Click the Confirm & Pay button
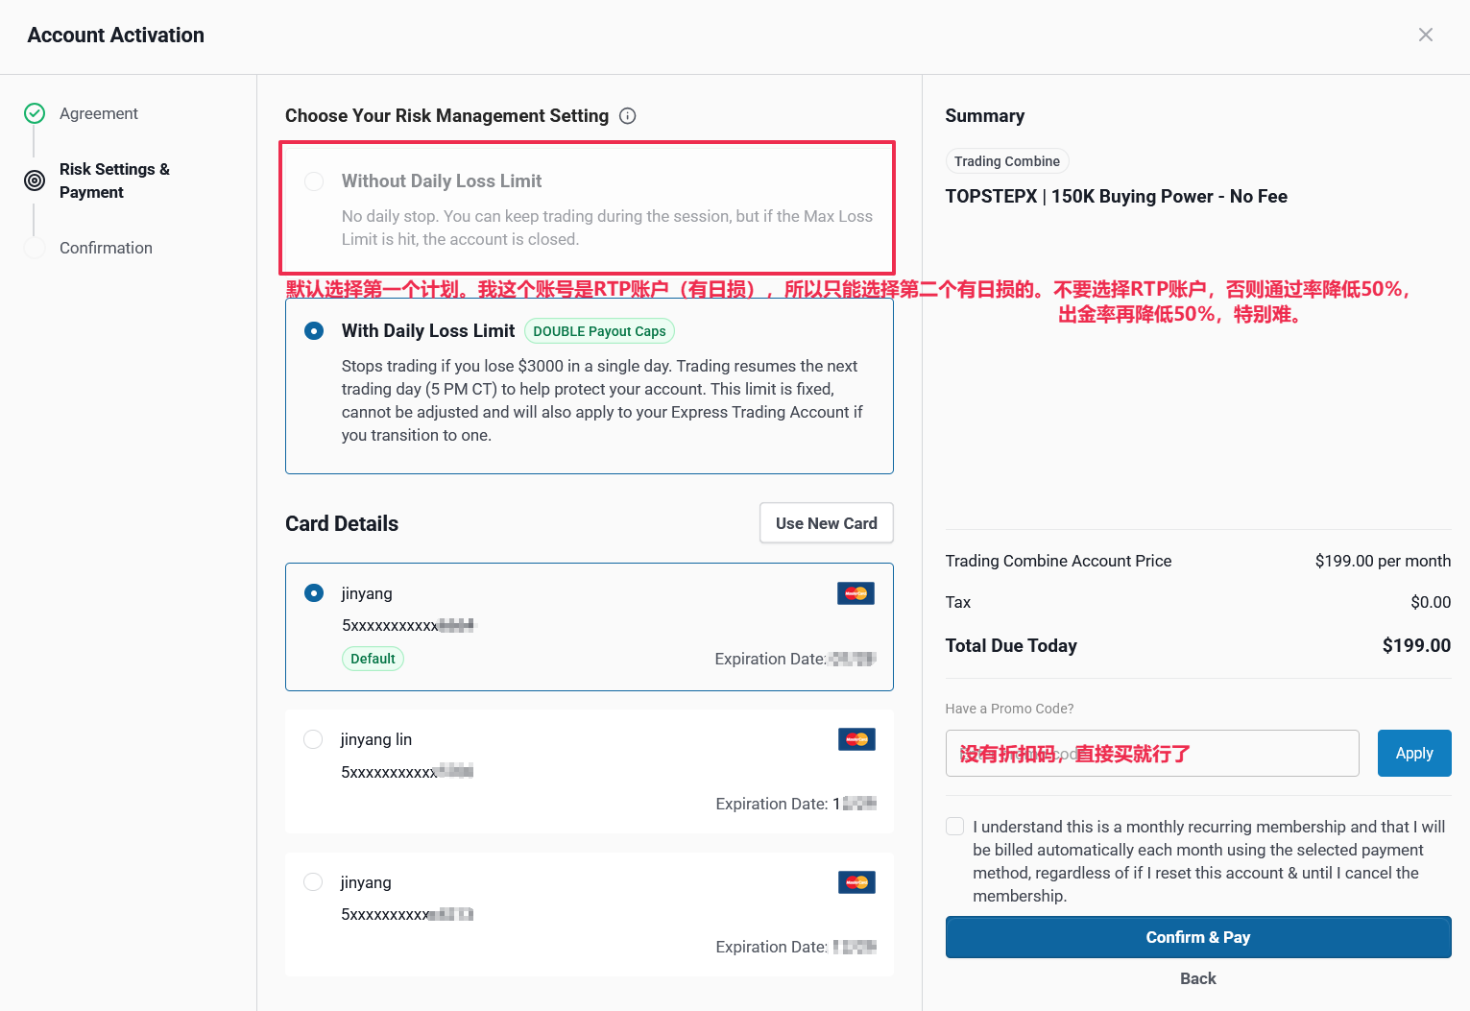The height and width of the screenshot is (1011, 1470). [x=1198, y=937]
